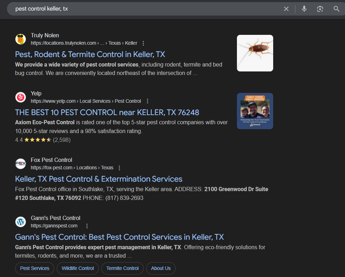Open 'Pest, Rodent & Termite Control in Keller, TX'
The height and width of the screenshot is (277, 345).
[x=90, y=54]
